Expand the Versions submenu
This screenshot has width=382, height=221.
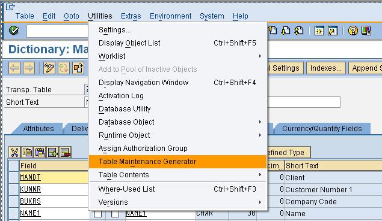(178, 202)
